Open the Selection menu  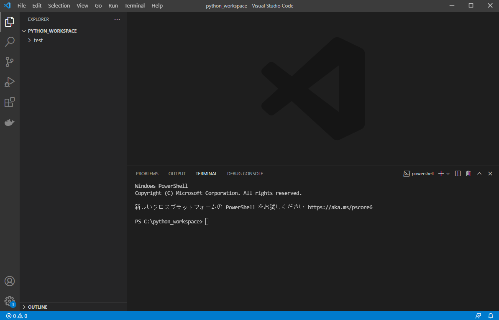(59, 6)
